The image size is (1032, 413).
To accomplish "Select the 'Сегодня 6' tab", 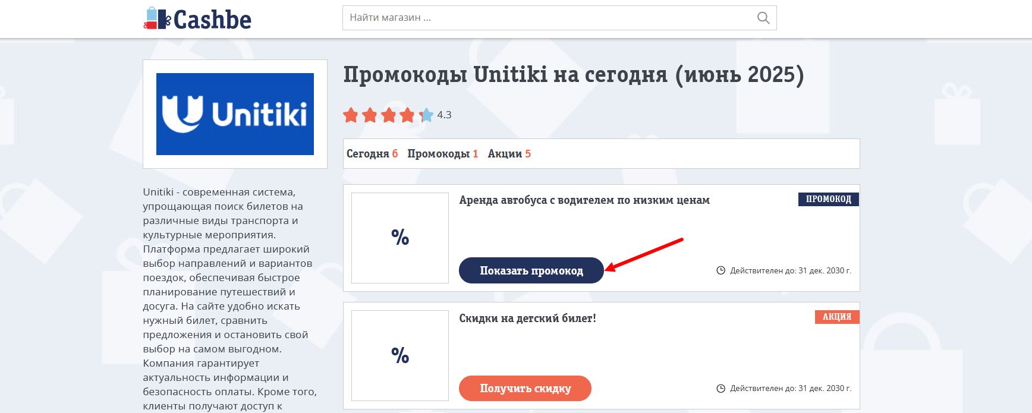I will [372, 154].
